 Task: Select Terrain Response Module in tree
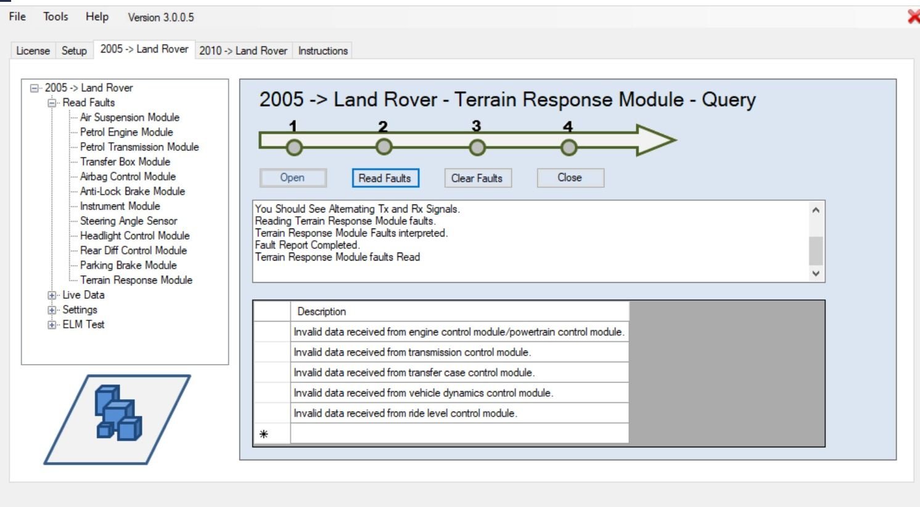(136, 280)
